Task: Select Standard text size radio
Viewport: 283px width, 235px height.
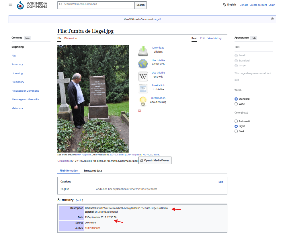Action: coord(236,61)
